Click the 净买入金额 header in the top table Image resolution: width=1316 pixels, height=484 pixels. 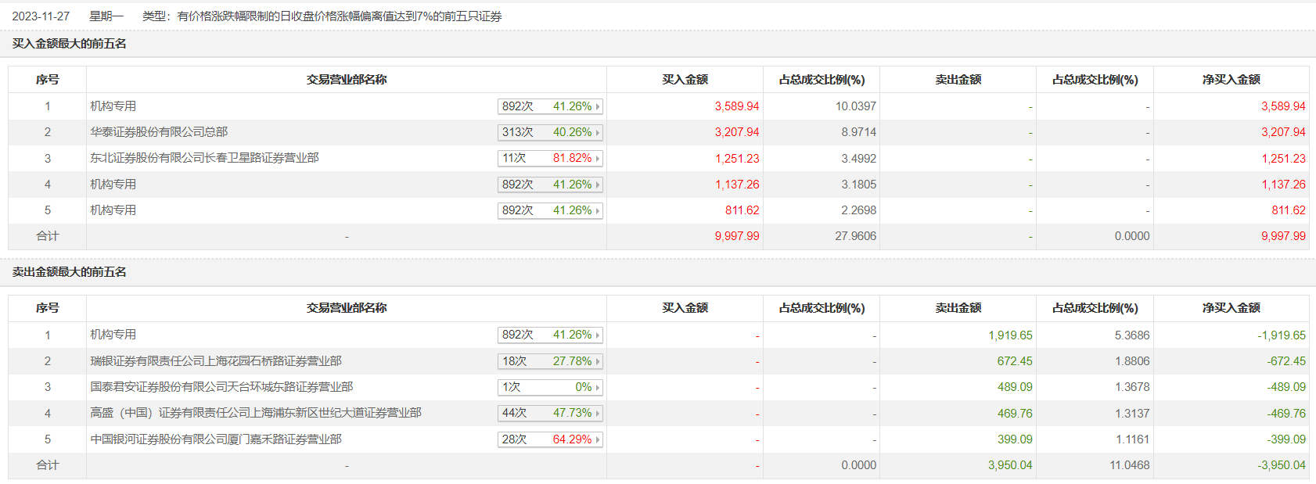click(x=1231, y=80)
